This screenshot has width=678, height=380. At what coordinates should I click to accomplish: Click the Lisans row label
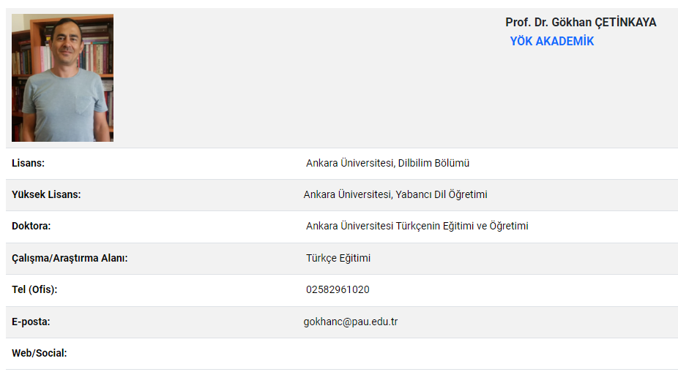(28, 163)
